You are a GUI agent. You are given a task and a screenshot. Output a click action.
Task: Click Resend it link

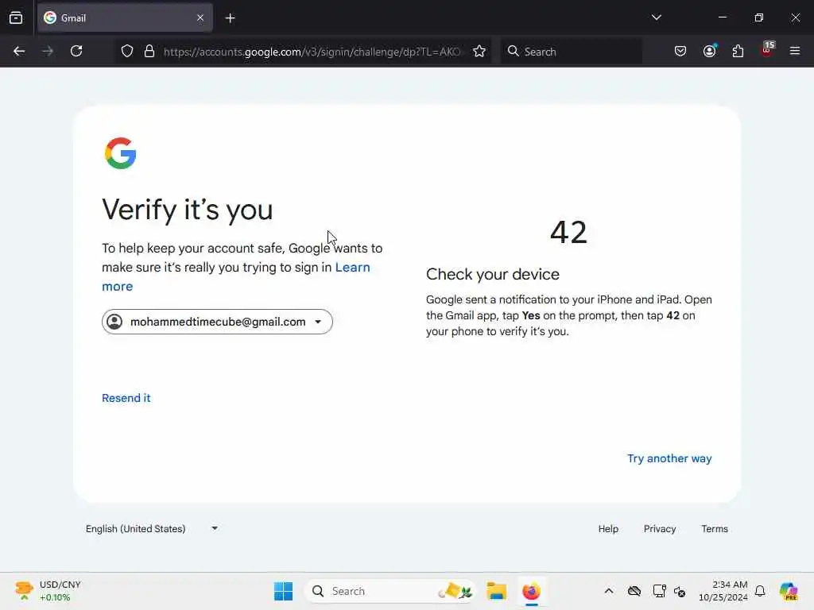(126, 398)
